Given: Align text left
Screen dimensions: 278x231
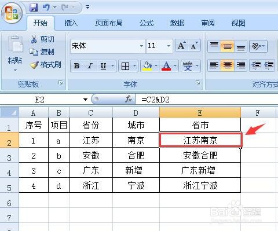Looking at the screenshot, I should coord(214,65).
